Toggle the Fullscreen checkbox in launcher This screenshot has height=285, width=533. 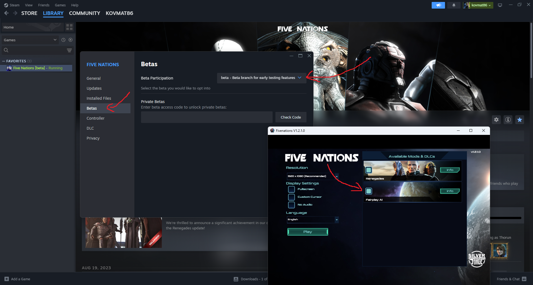291,189
